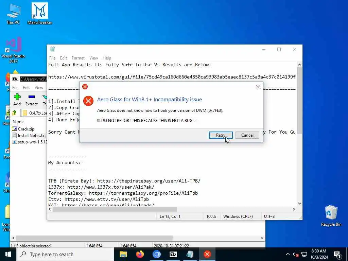The image size is (348, 261).
Task: Click 1337x line in Notepad
Action: 101,187
